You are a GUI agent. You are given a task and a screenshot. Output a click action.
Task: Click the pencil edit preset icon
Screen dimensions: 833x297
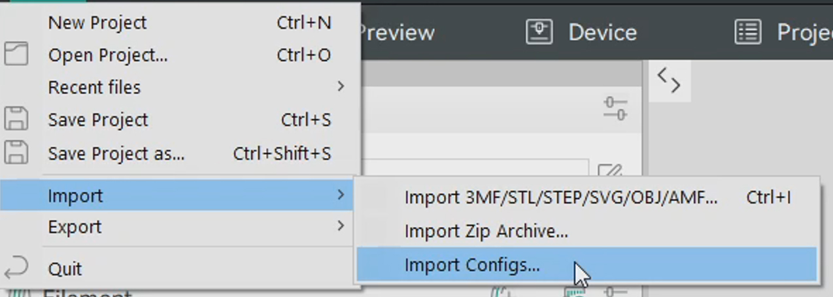tap(610, 172)
